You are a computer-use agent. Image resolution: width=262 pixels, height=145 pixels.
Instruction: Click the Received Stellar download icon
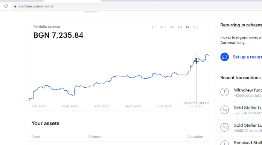[x=224, y=143]
